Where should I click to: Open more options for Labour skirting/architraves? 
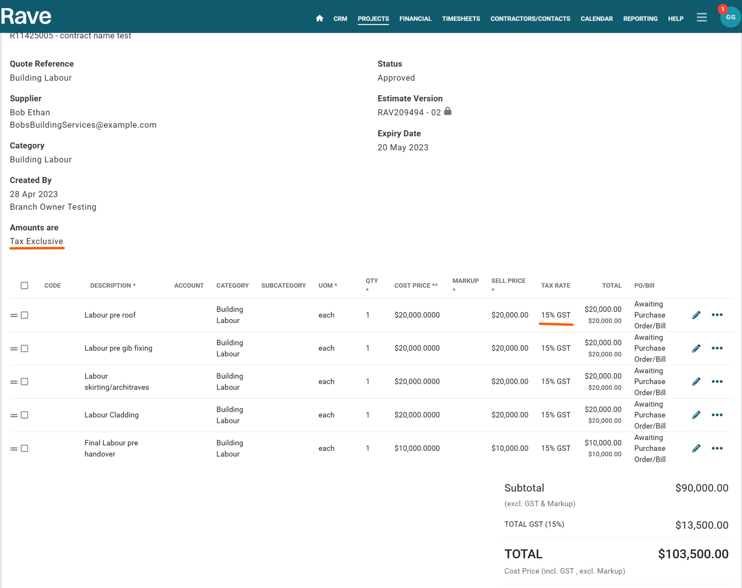[717, 381]
